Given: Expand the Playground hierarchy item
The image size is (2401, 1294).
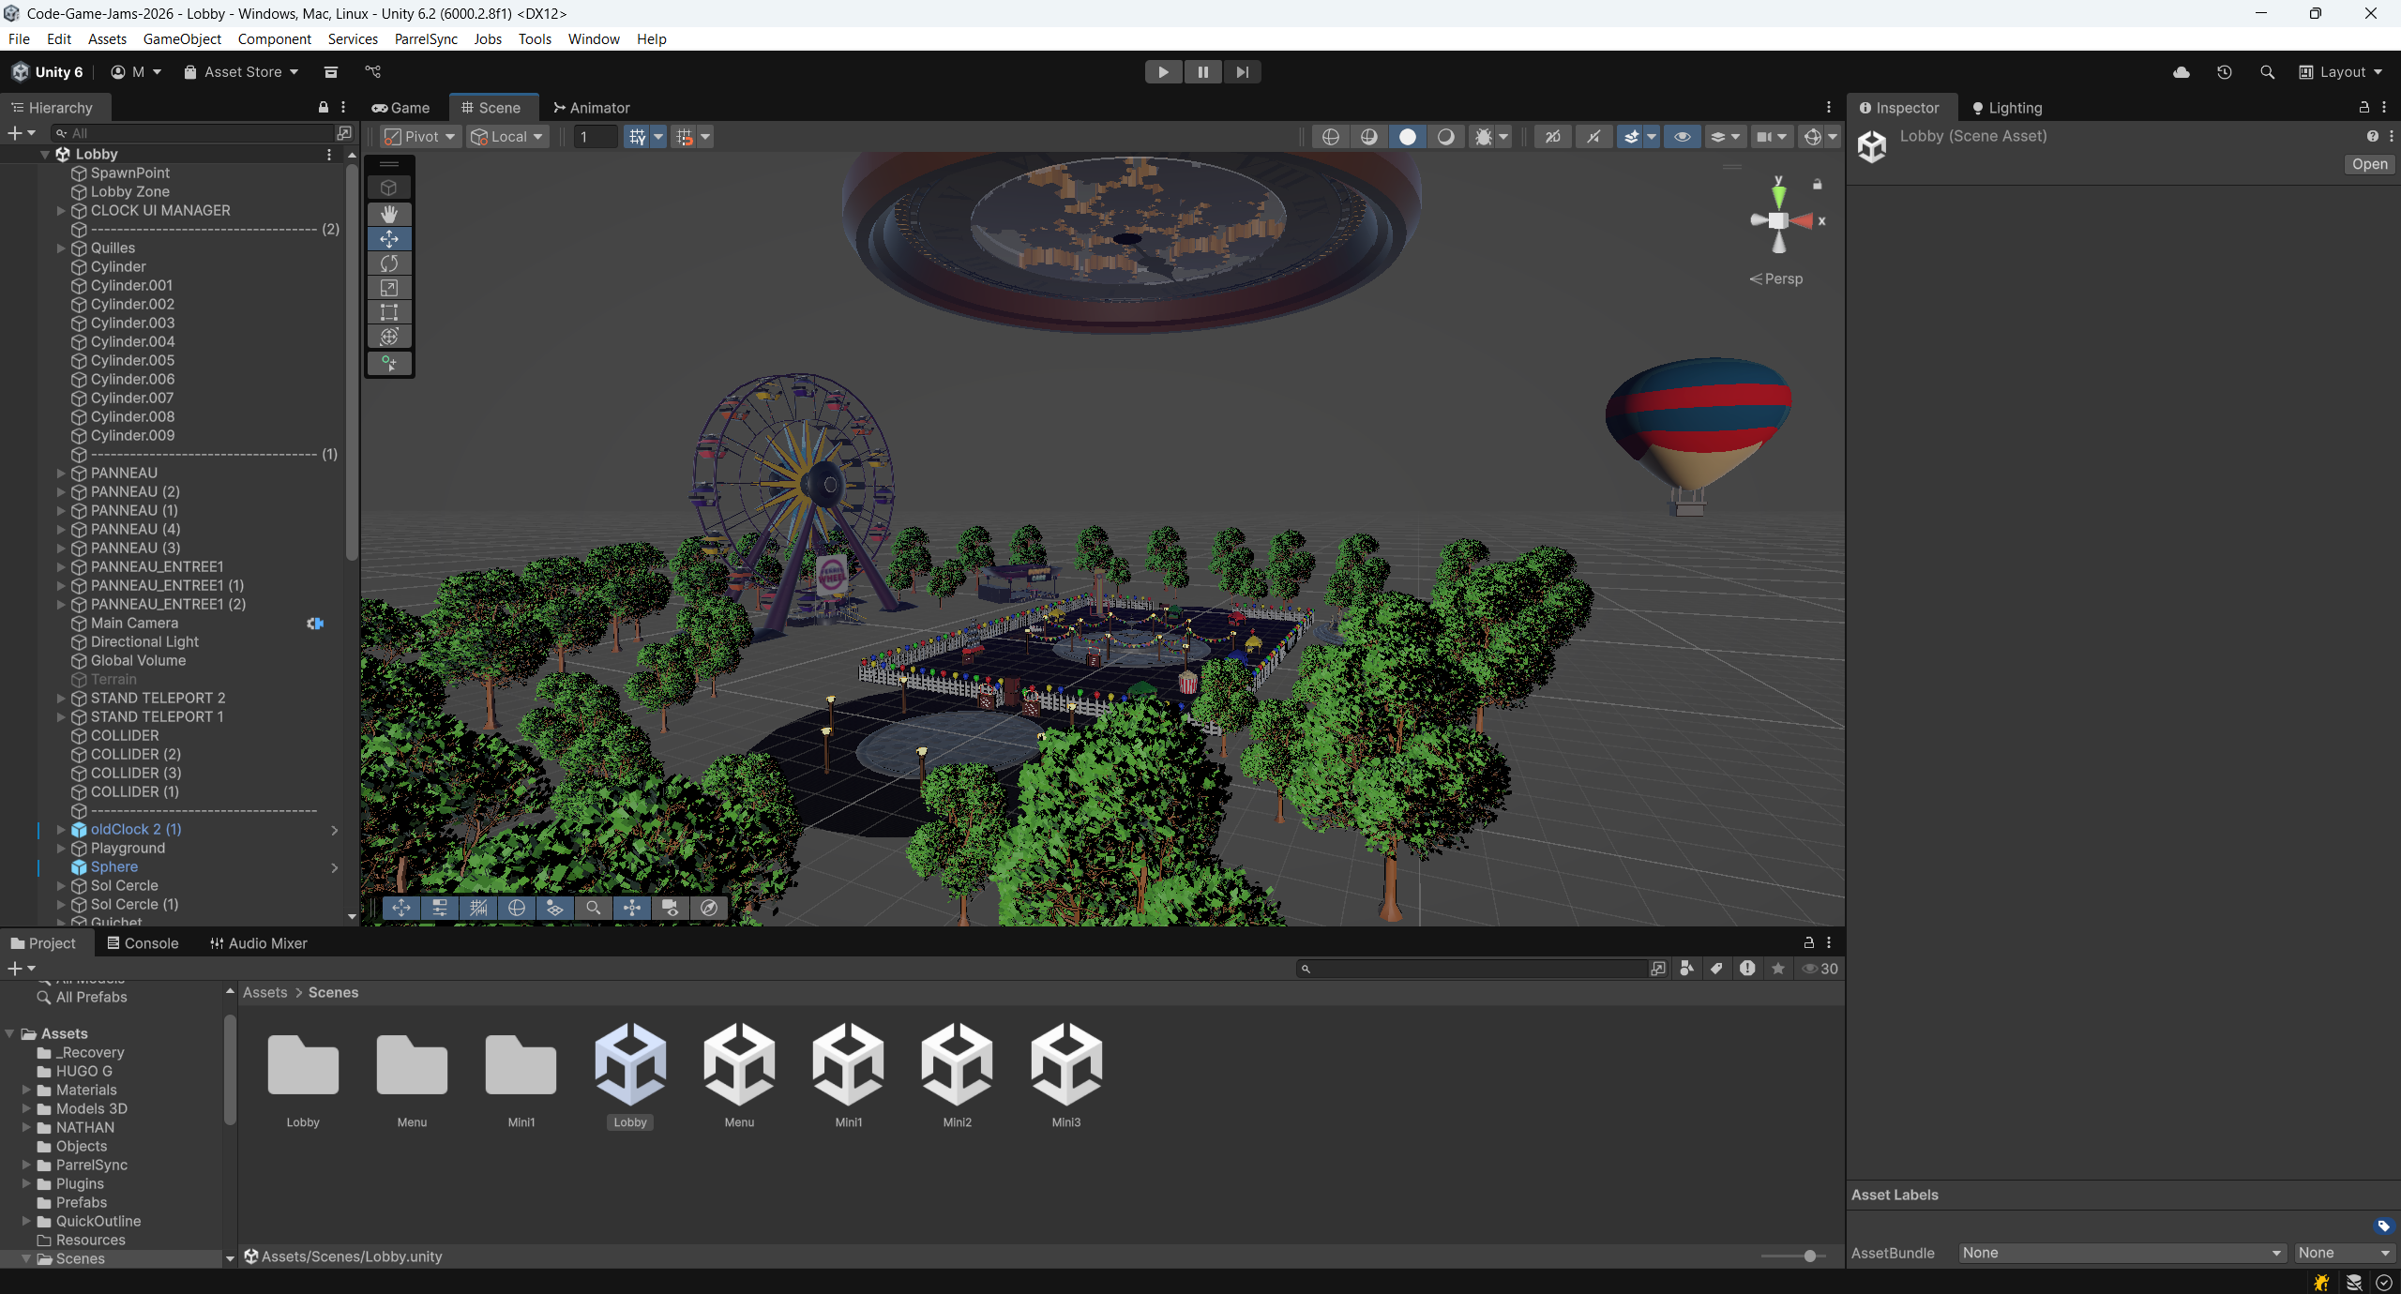Looking at the screenshot, I should (61, 849).
